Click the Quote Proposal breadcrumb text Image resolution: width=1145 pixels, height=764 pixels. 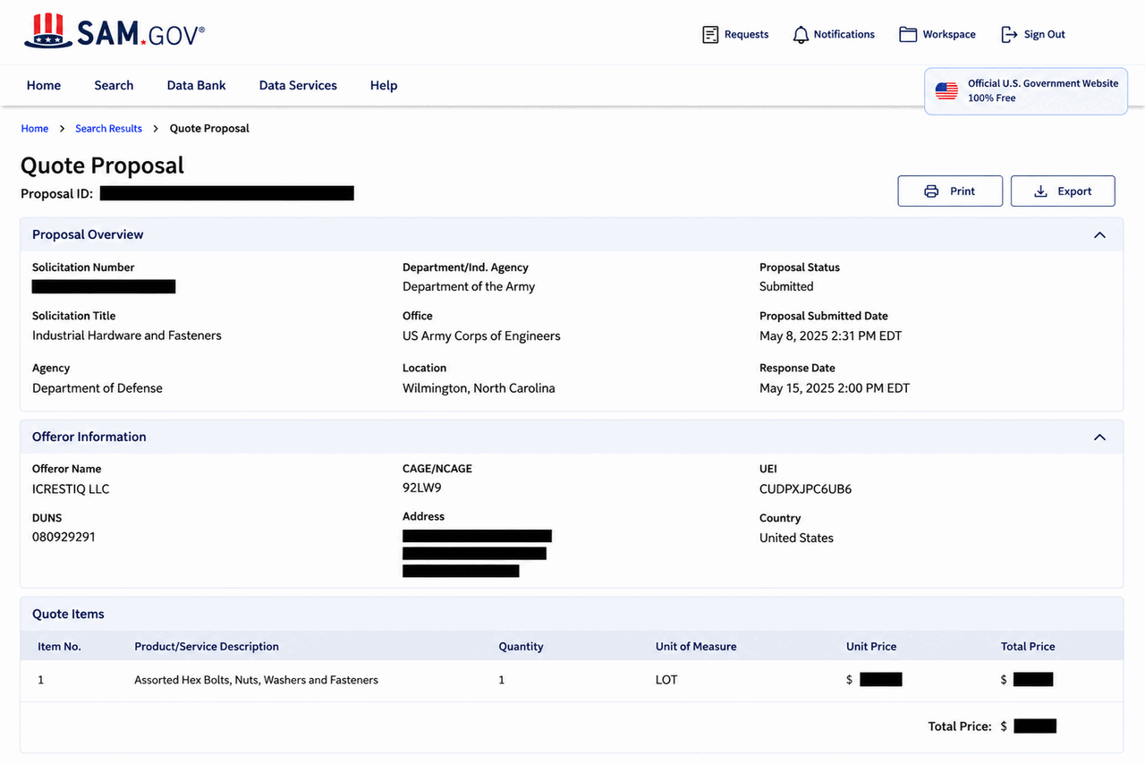pyautogui.click(x=209, y=129)
